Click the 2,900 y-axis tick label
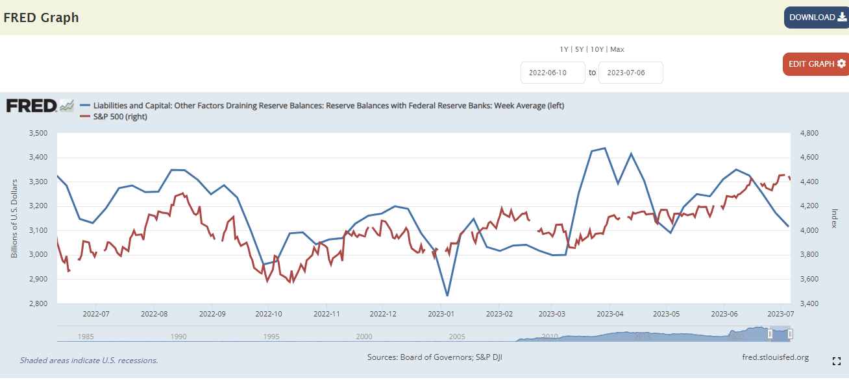This screenshot has width=849, height=380. 39,279
